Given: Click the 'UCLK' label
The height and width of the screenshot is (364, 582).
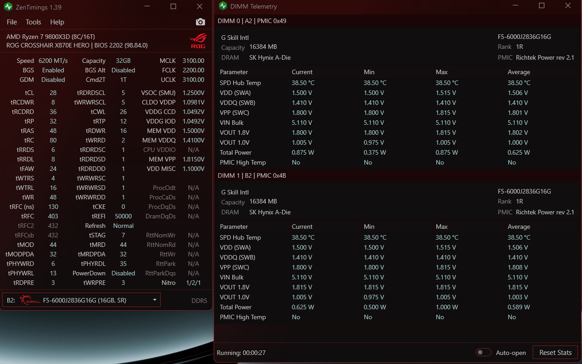Looking at the screenshot, I should (x=168, y=80).
